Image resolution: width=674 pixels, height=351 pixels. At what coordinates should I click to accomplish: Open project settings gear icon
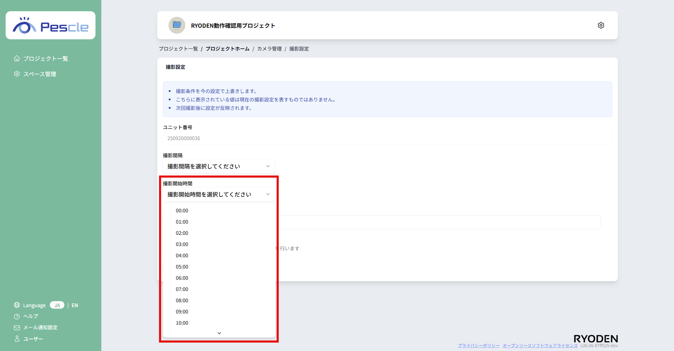[601, 25]
